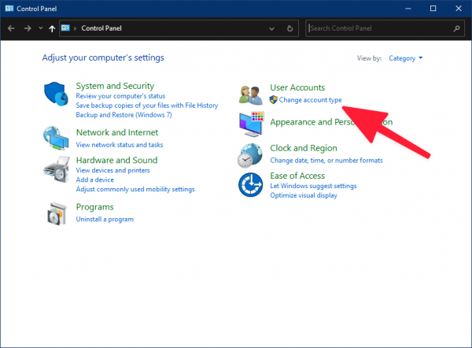Open Optimize visual display link
The height and width of the screenshot is (348, 472).
click(x=304, y=195)
